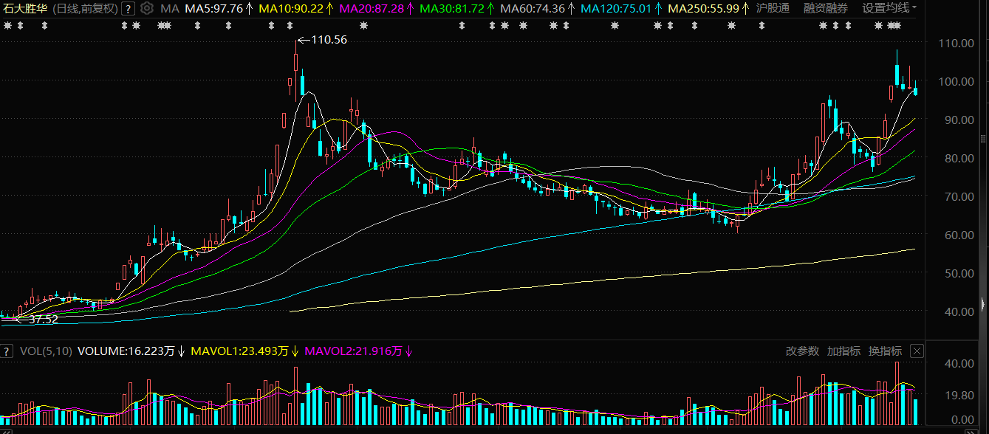This screenshot has height=434, width=989.
Task: Click 换指标 to switch indicator
Action: 885,351
